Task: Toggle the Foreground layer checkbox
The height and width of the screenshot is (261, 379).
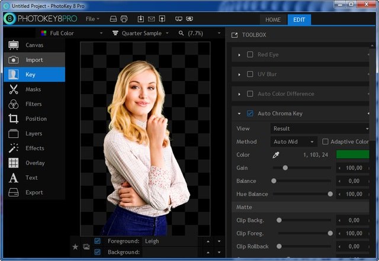Action: (x=98, y=241)
